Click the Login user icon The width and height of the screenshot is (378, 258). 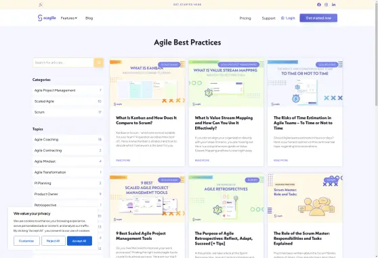282,18
